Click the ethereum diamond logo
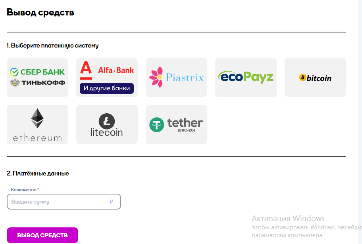This screenshot has width=362, height=244. click(x=37, y=118)
